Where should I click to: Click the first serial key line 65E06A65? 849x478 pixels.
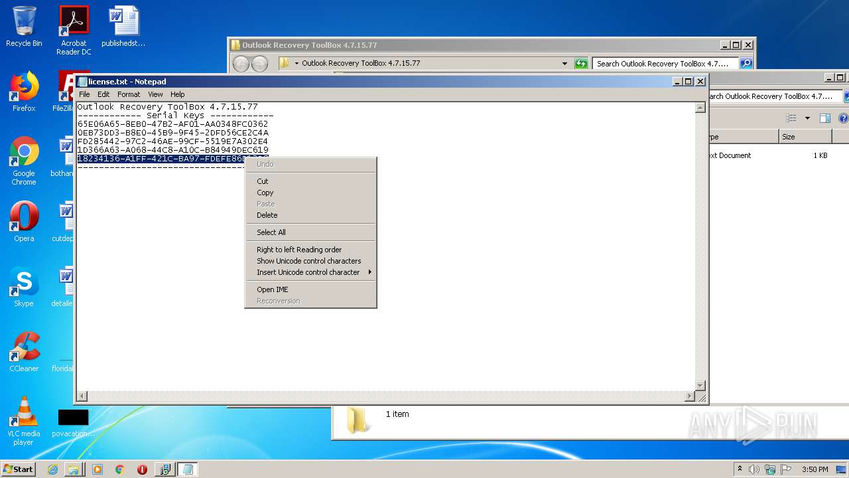pyautogui.click(x=172, y=124)
